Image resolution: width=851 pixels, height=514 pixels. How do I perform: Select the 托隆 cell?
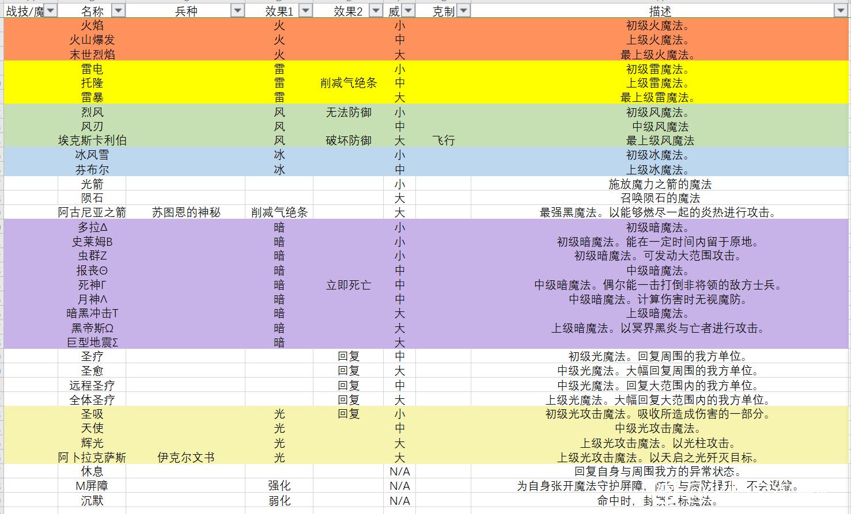[92, 83]
